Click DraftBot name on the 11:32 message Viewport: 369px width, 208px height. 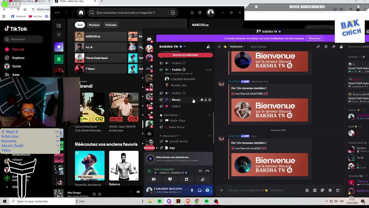pyautogui.click(x=234, y=81)
